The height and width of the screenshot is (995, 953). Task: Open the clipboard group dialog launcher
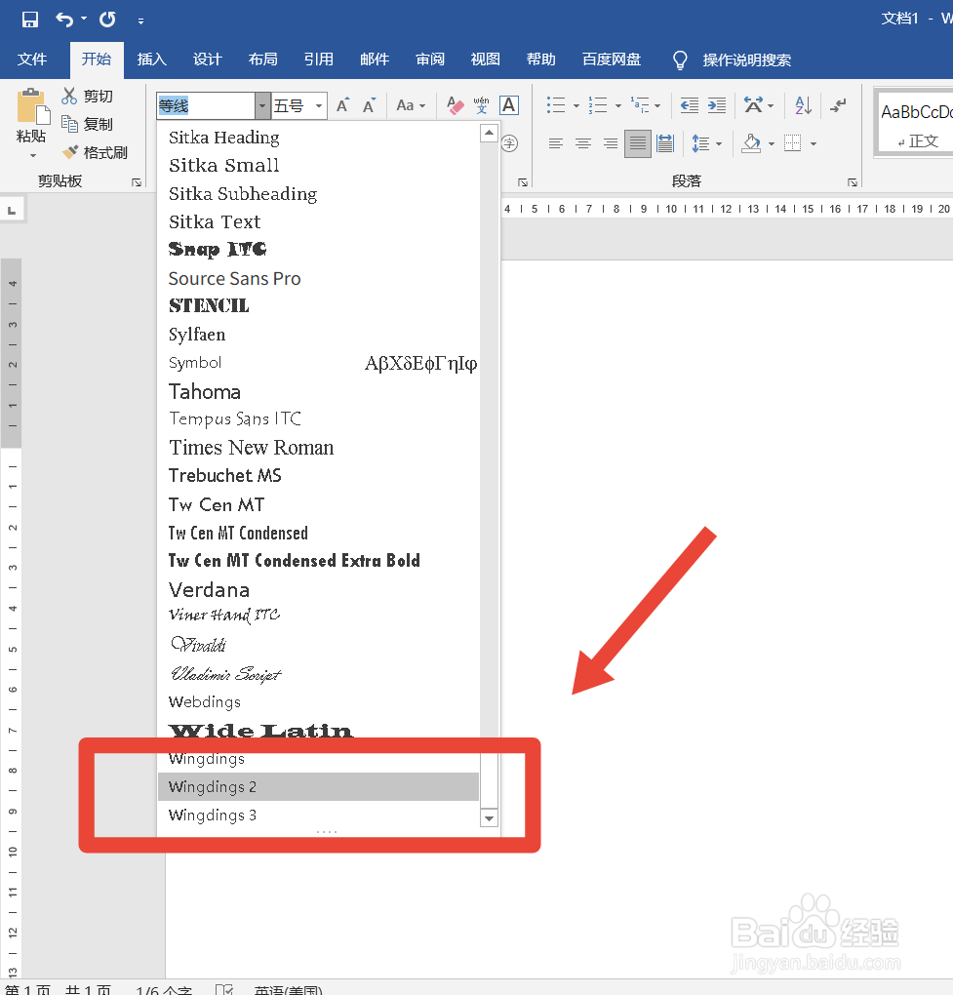137,182
